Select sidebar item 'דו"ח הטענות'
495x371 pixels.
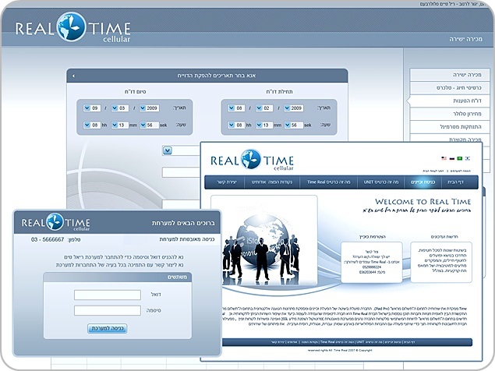450,101
